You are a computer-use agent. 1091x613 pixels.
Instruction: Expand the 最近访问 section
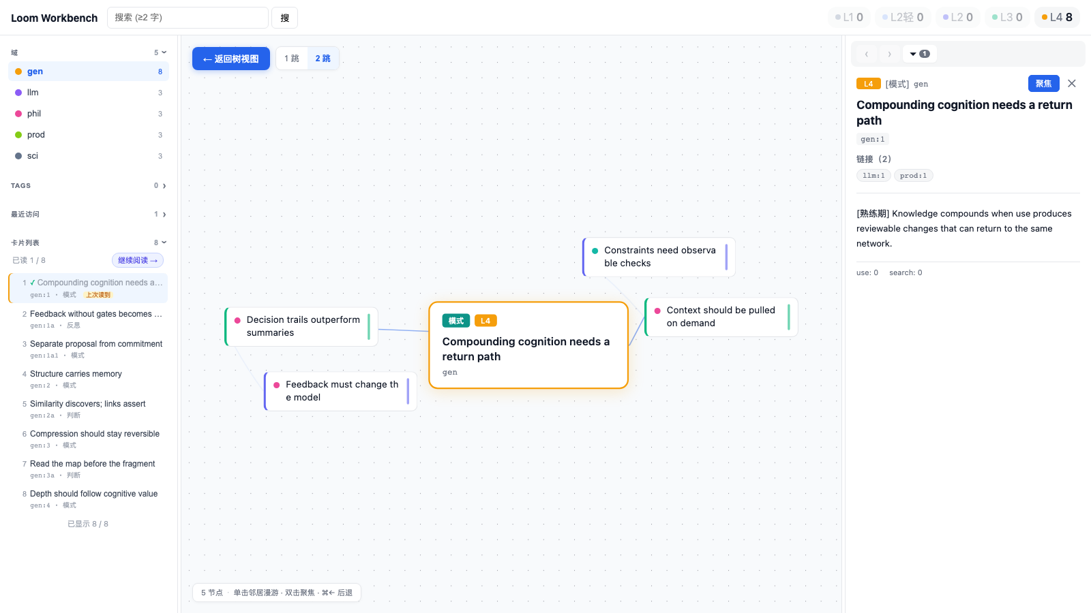pos(89,214)
